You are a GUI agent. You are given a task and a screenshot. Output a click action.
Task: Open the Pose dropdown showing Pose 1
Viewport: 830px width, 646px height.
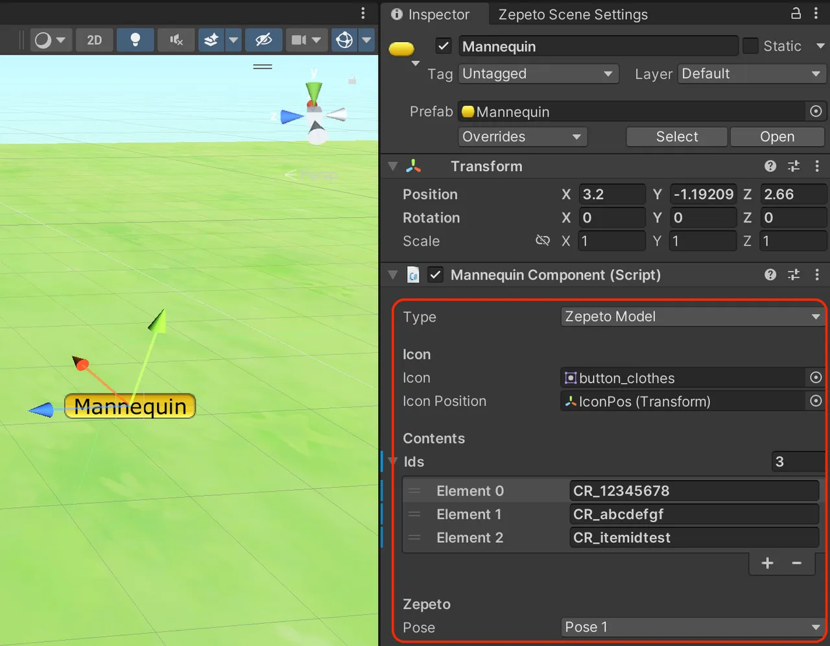click(692, 627)
